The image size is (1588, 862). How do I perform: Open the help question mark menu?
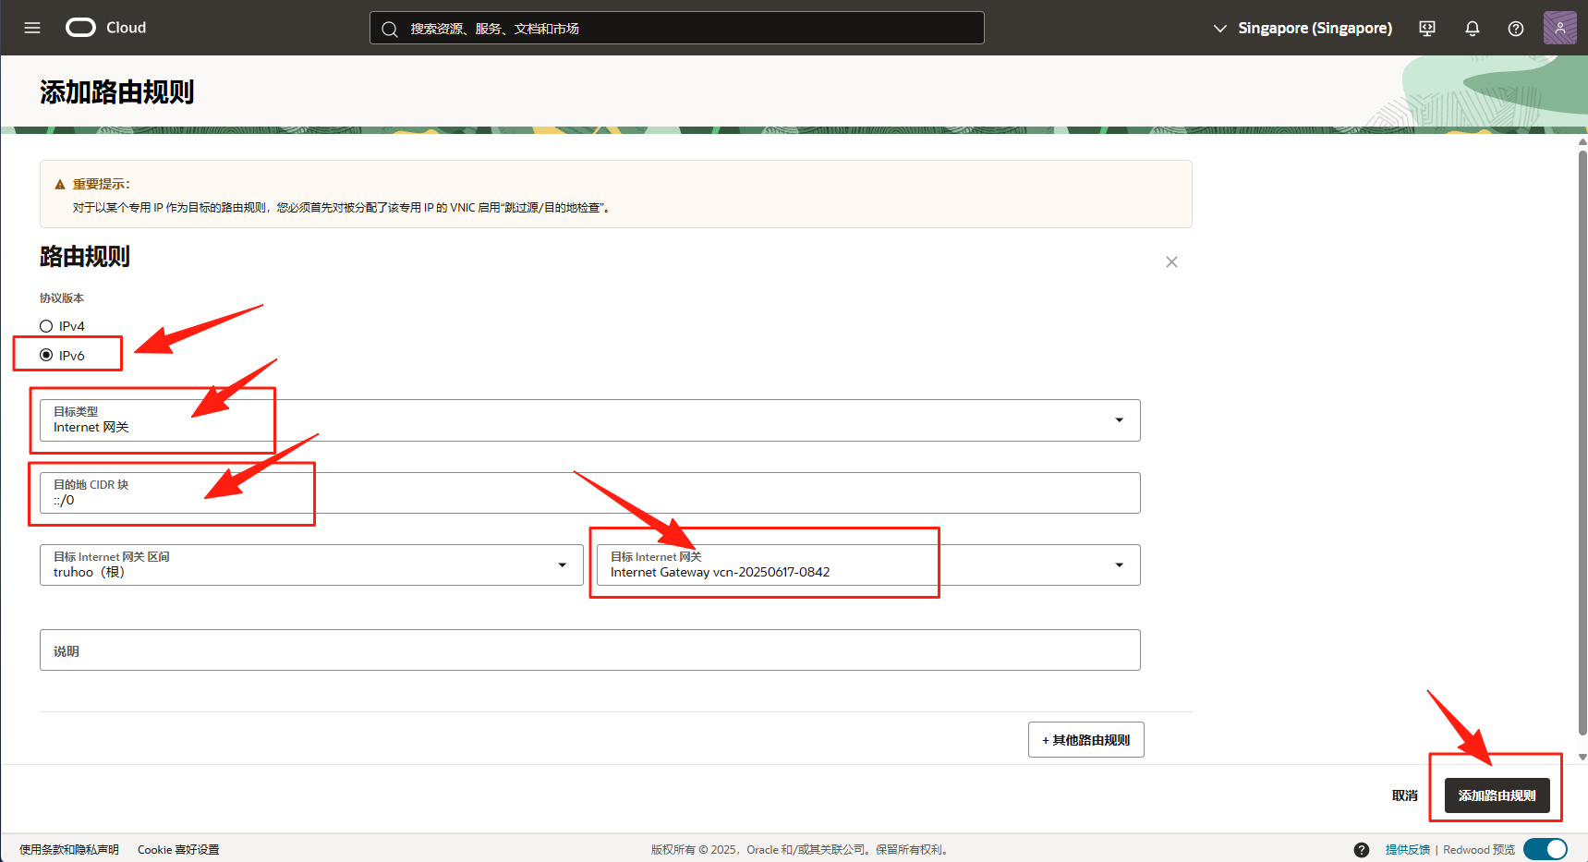click(1516, 29)
